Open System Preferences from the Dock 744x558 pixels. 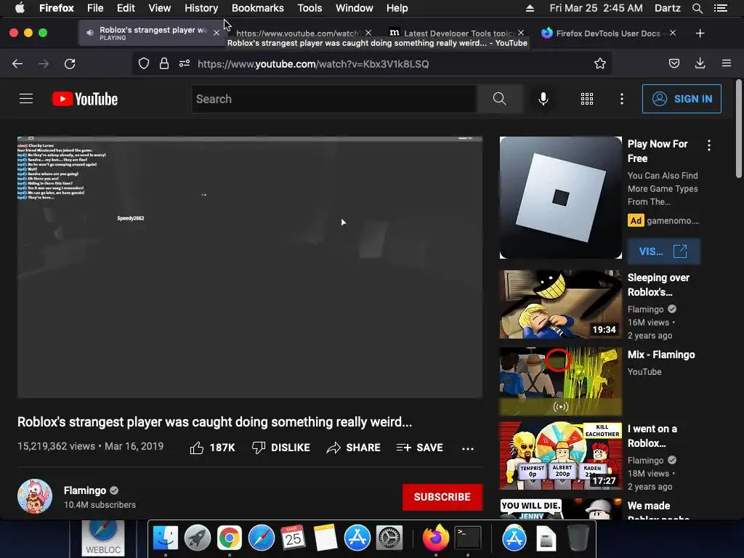point(389,538)
